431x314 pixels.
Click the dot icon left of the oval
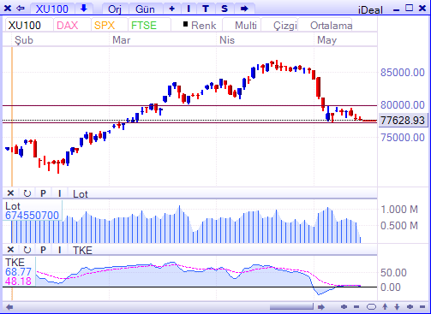coord(344,307)
